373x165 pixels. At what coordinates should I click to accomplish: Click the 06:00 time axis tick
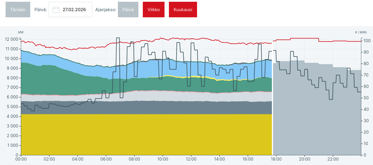point(106,159)
